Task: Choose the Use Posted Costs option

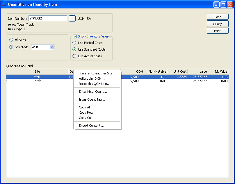Action: click(x=74, y=43)
